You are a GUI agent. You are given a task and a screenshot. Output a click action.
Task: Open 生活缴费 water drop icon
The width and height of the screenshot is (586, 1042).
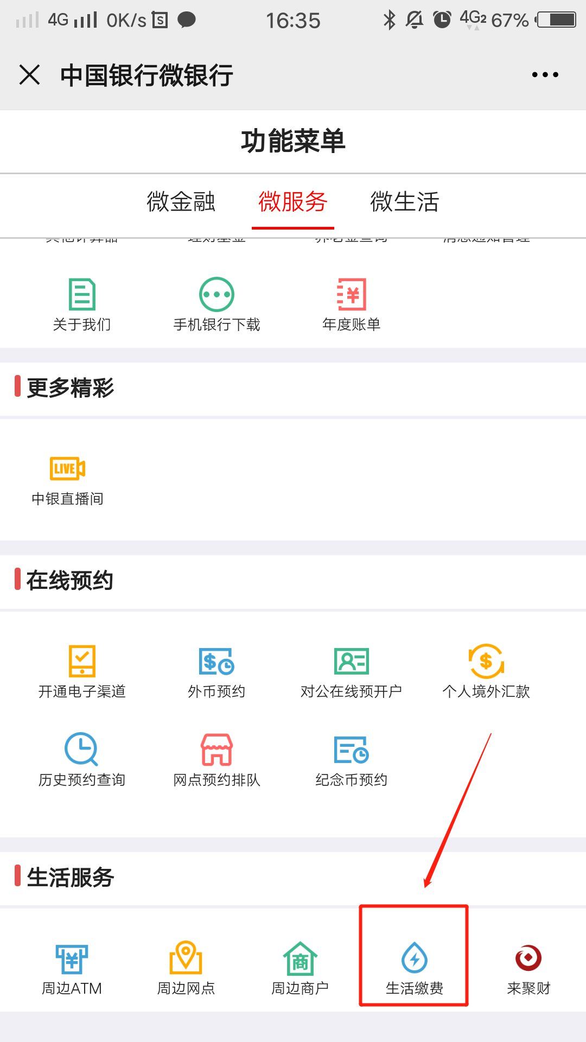pos(415,958)
